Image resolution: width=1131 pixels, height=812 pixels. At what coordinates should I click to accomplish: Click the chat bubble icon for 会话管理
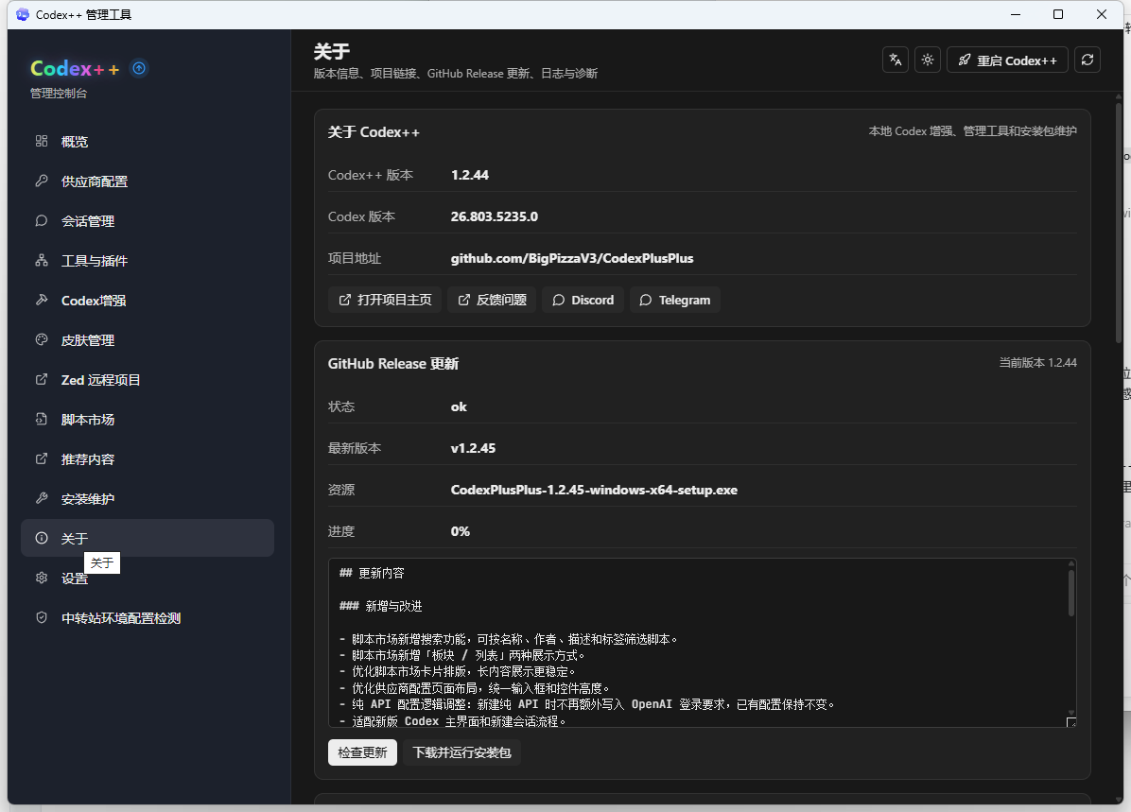42,220
